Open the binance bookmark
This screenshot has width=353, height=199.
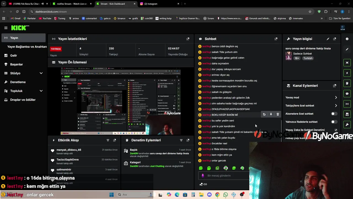(119, 19)
